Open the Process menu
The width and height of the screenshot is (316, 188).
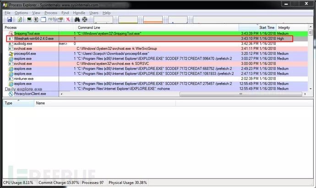(51, 13)
